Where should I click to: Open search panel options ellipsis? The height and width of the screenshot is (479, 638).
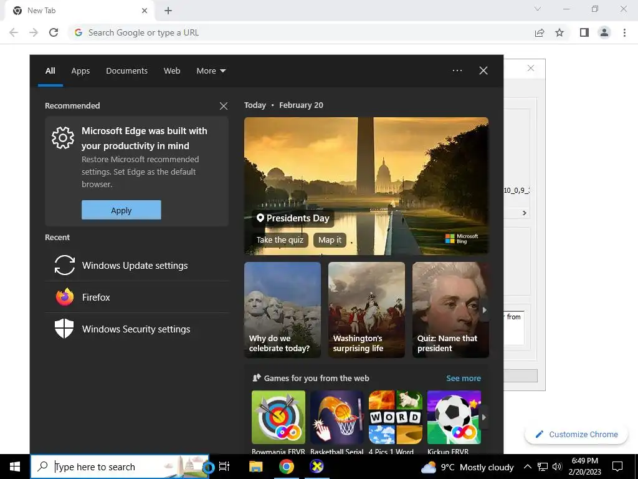(x=457, y=70)
